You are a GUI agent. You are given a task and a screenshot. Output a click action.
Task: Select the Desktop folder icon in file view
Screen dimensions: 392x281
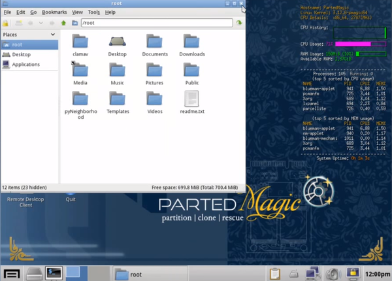tap(117, 45)
